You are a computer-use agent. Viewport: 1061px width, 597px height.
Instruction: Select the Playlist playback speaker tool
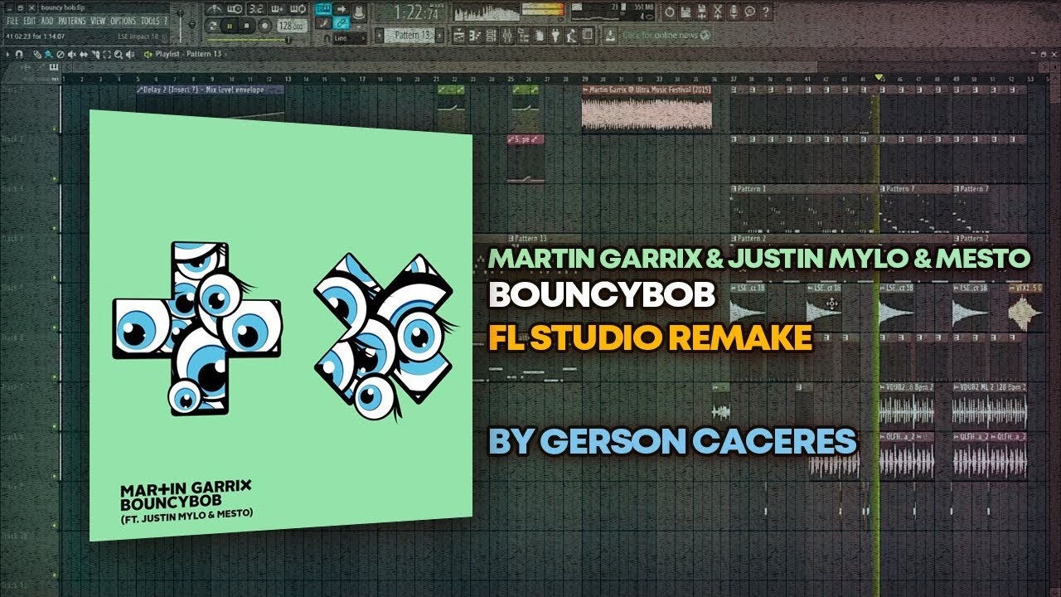coord(130,54)
